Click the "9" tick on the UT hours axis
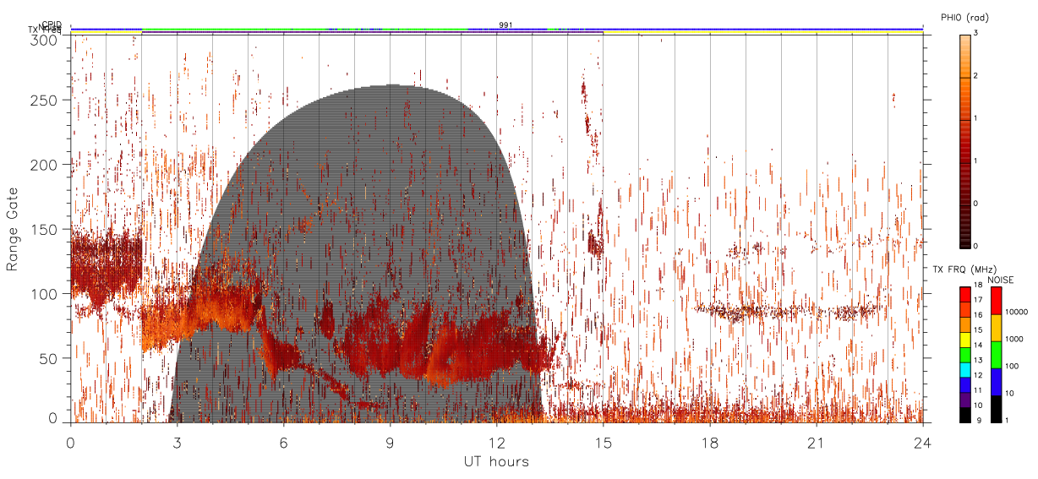Screen dimensions: 1038x479 click(391, 443)
